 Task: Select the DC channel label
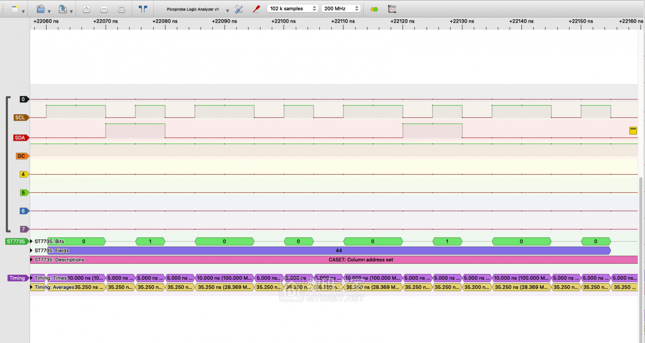[22, 156]
